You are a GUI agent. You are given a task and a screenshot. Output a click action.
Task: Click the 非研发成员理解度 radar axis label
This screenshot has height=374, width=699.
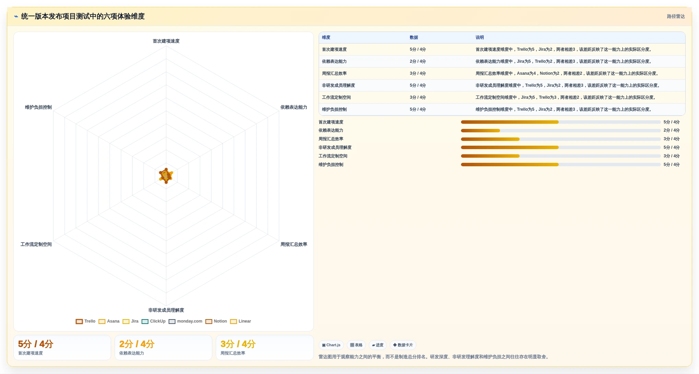click(166, 310)
